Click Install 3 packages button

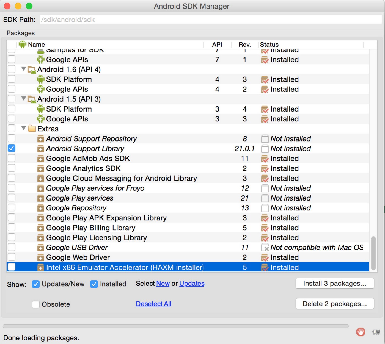(x=335, y=284)
